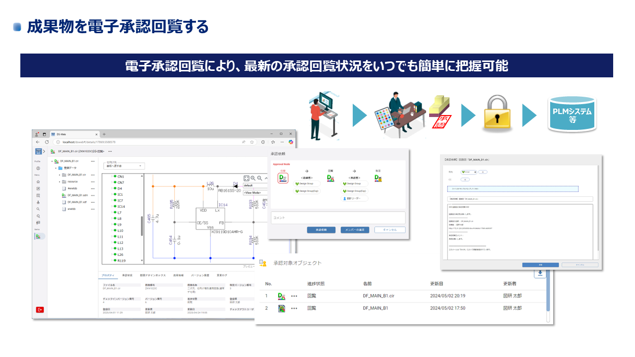Screen dimensions: 635x357
Task: Open three-dot menu in DF_MAIN_B1.cir table row
Action: [x=294, y=296]
